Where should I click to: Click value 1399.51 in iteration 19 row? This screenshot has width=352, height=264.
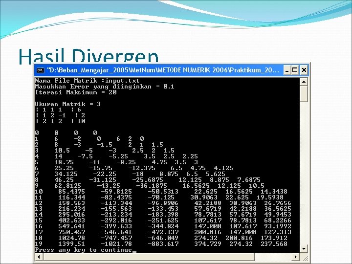(71, 244)
